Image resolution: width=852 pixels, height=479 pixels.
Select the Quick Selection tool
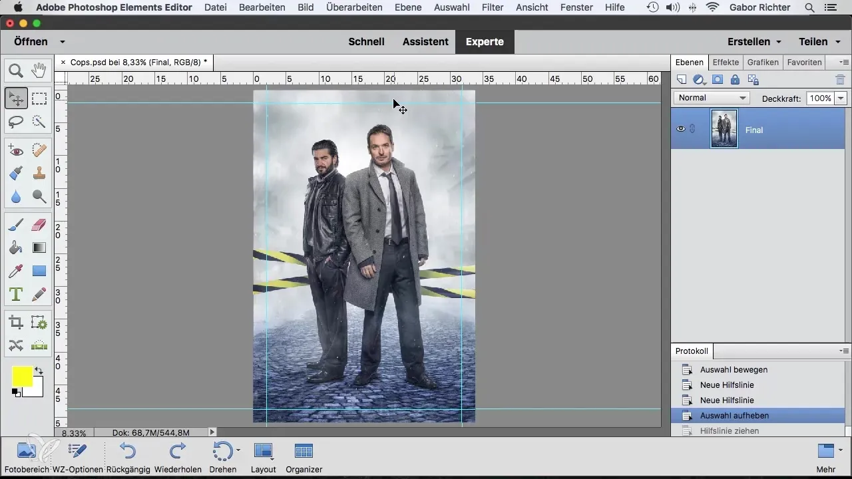[x=39, y=122]
